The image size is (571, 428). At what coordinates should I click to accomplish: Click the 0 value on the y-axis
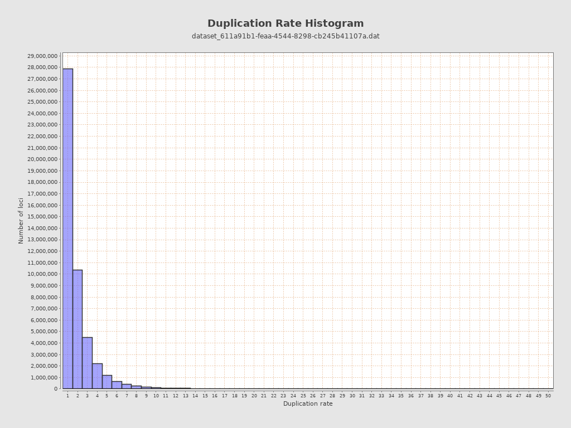point(56,389)
